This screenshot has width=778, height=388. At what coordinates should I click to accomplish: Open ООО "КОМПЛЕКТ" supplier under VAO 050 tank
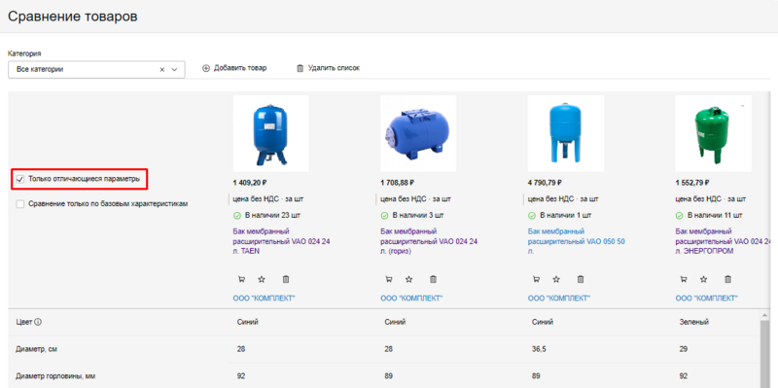(558, 299)
